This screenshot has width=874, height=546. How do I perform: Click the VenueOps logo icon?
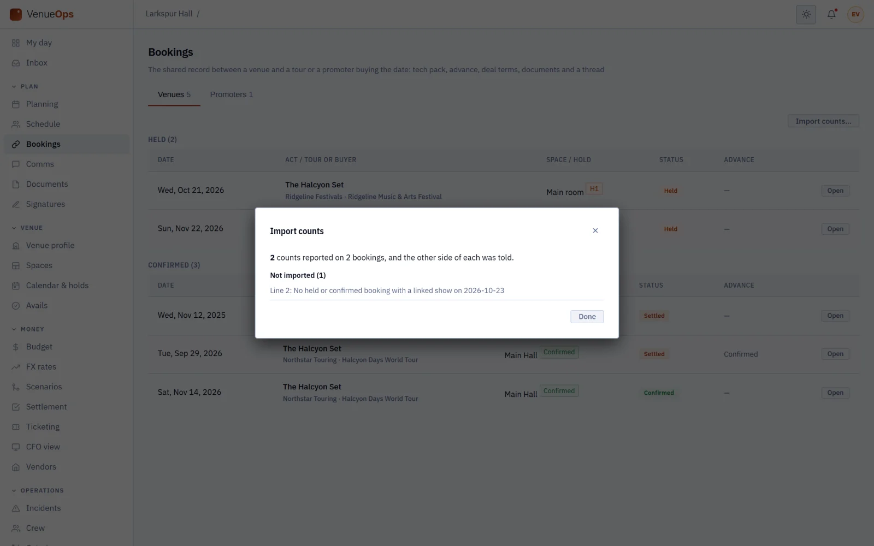(16, 14)
